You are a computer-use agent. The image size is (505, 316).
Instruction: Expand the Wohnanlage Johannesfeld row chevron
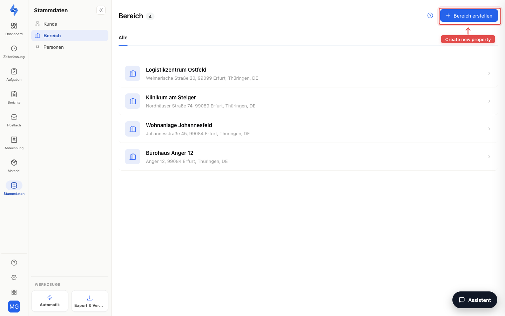(x=489, y=129)
